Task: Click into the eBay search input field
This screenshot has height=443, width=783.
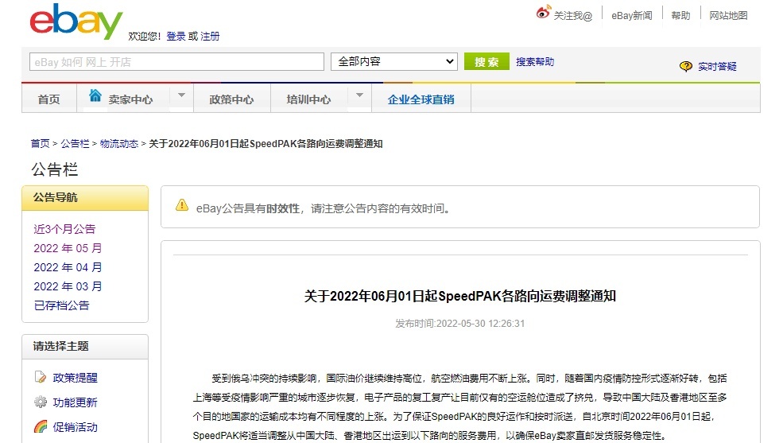Action: 176,62
